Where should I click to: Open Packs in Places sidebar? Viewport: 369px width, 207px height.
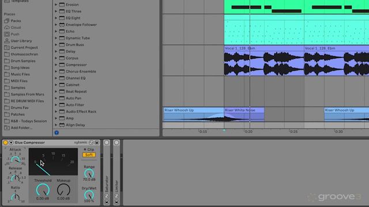coord(16,21)
